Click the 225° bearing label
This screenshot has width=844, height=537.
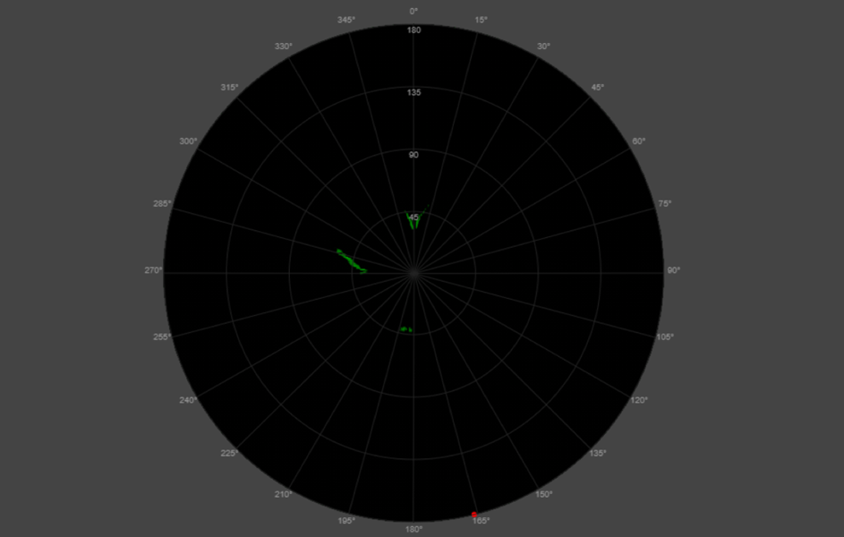pos(229,453)
